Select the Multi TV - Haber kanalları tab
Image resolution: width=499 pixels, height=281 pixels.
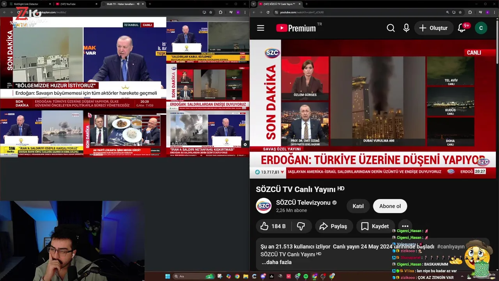[x=123, y=4]
